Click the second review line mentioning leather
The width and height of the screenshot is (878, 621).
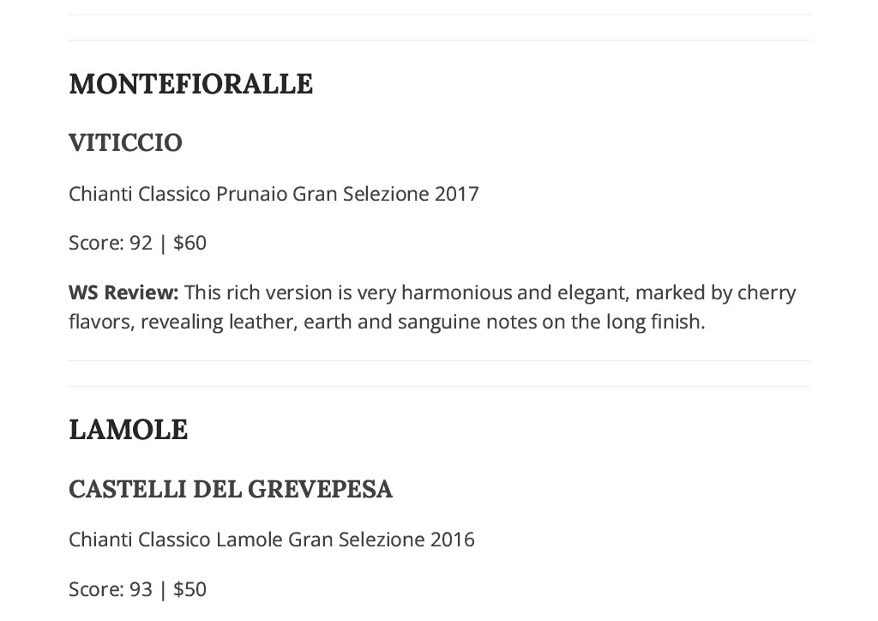[387, 322]
